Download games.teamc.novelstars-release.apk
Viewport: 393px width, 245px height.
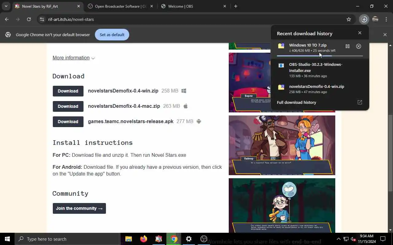(x=68, y=122)
